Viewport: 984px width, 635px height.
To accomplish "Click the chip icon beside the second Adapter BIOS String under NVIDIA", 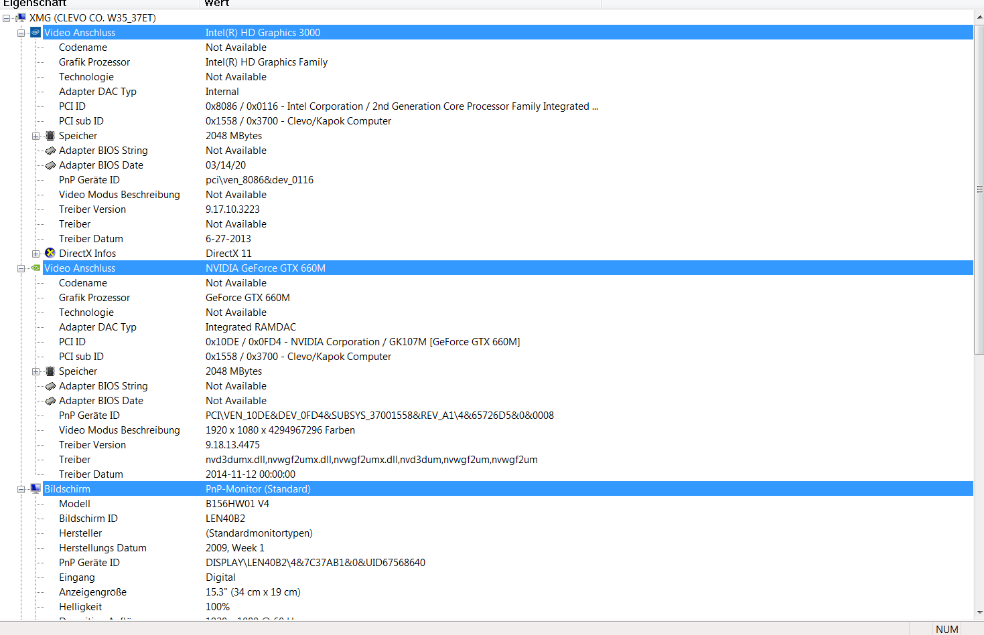I will [x=50, y=386].
